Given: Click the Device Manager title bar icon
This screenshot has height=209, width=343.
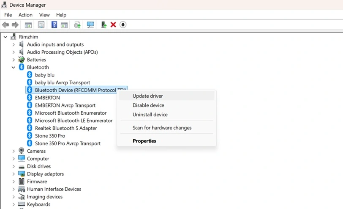Looking at the screenshot, I should pos(4,5).
